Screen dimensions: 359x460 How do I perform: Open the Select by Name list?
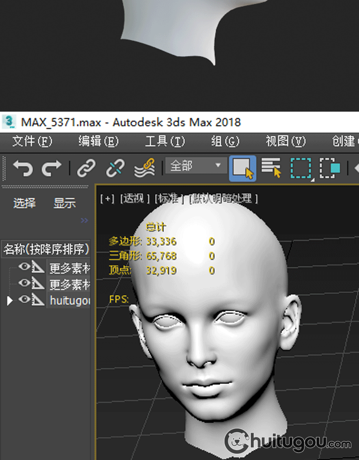[271, 168]
